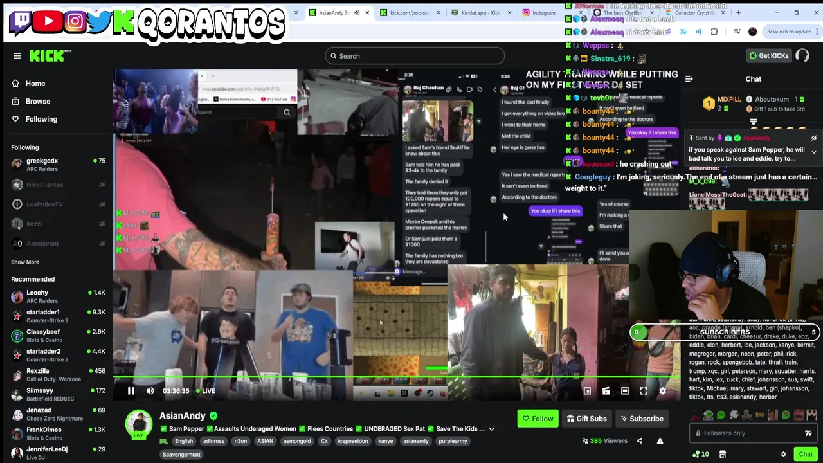Expand the full stream title
The width and height of the screenshot is (823, 463).
[491, 429]
